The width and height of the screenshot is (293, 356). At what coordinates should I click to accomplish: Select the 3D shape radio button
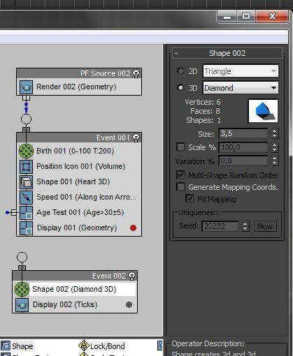(180, 87)
